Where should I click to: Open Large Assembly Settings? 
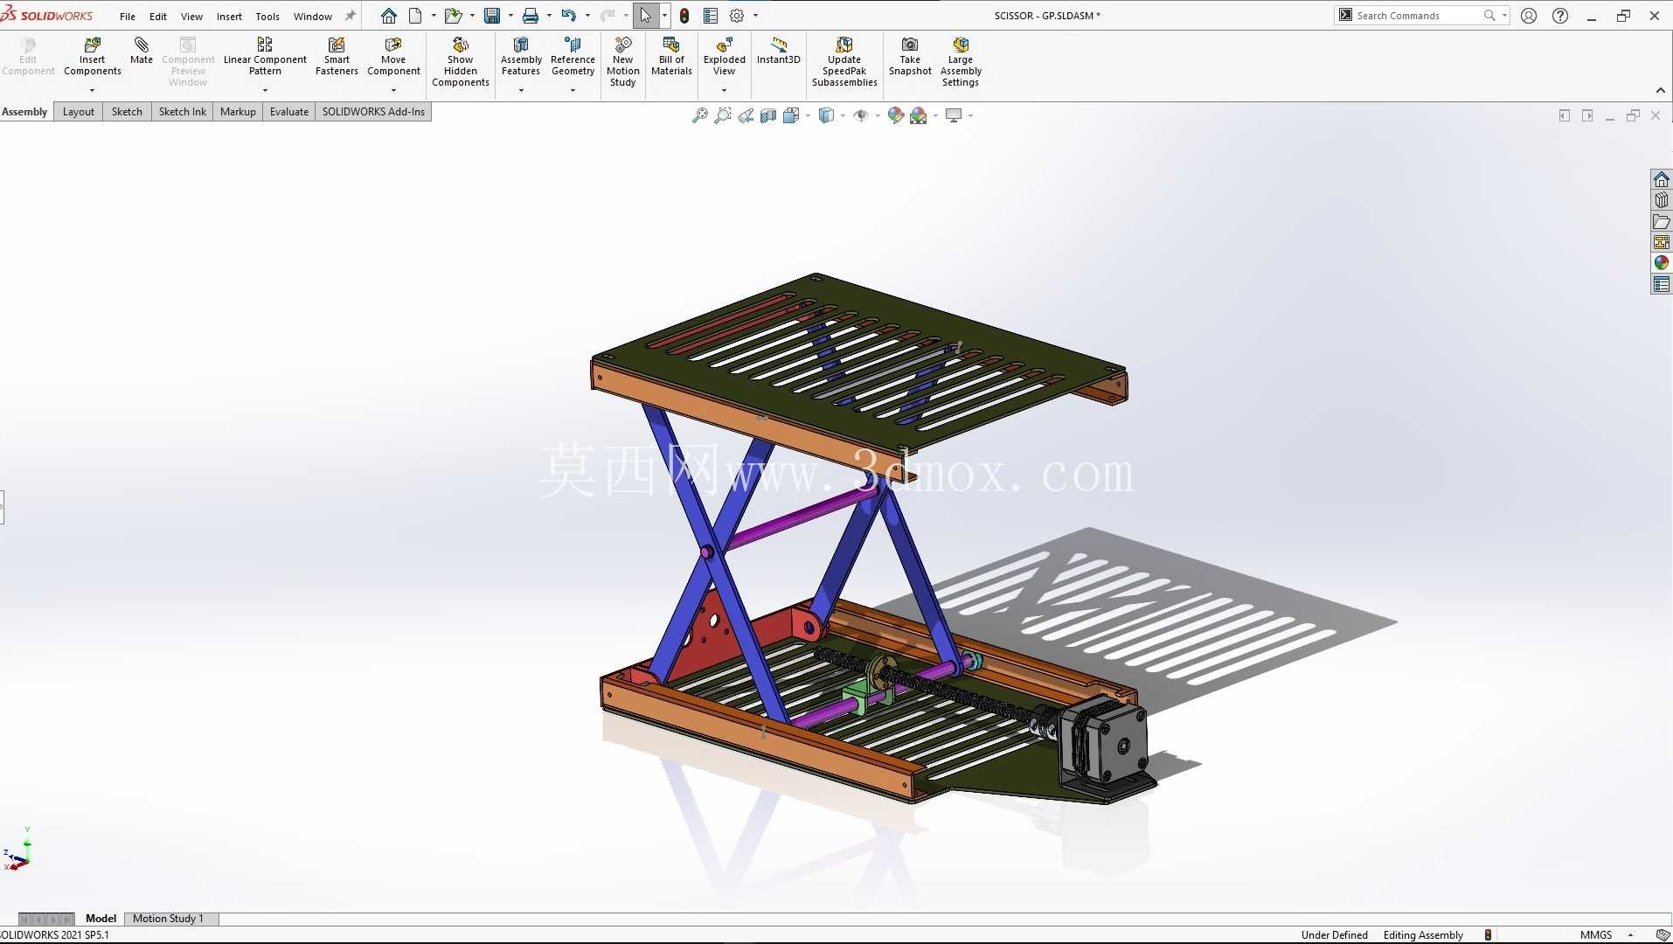[x=961, y=62]
